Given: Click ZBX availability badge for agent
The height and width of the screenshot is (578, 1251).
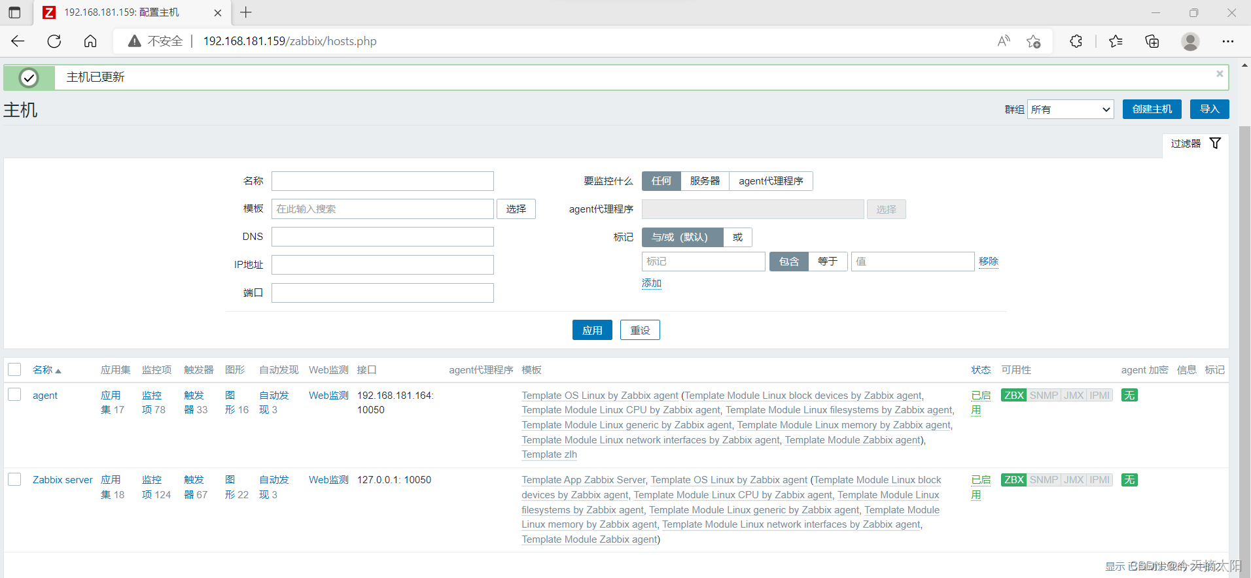Looking at the screenshot, I should [1014, 395].
